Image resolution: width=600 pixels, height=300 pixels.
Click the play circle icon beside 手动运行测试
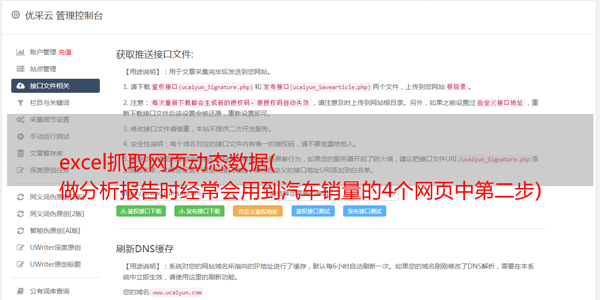click(x=21, y=136)
